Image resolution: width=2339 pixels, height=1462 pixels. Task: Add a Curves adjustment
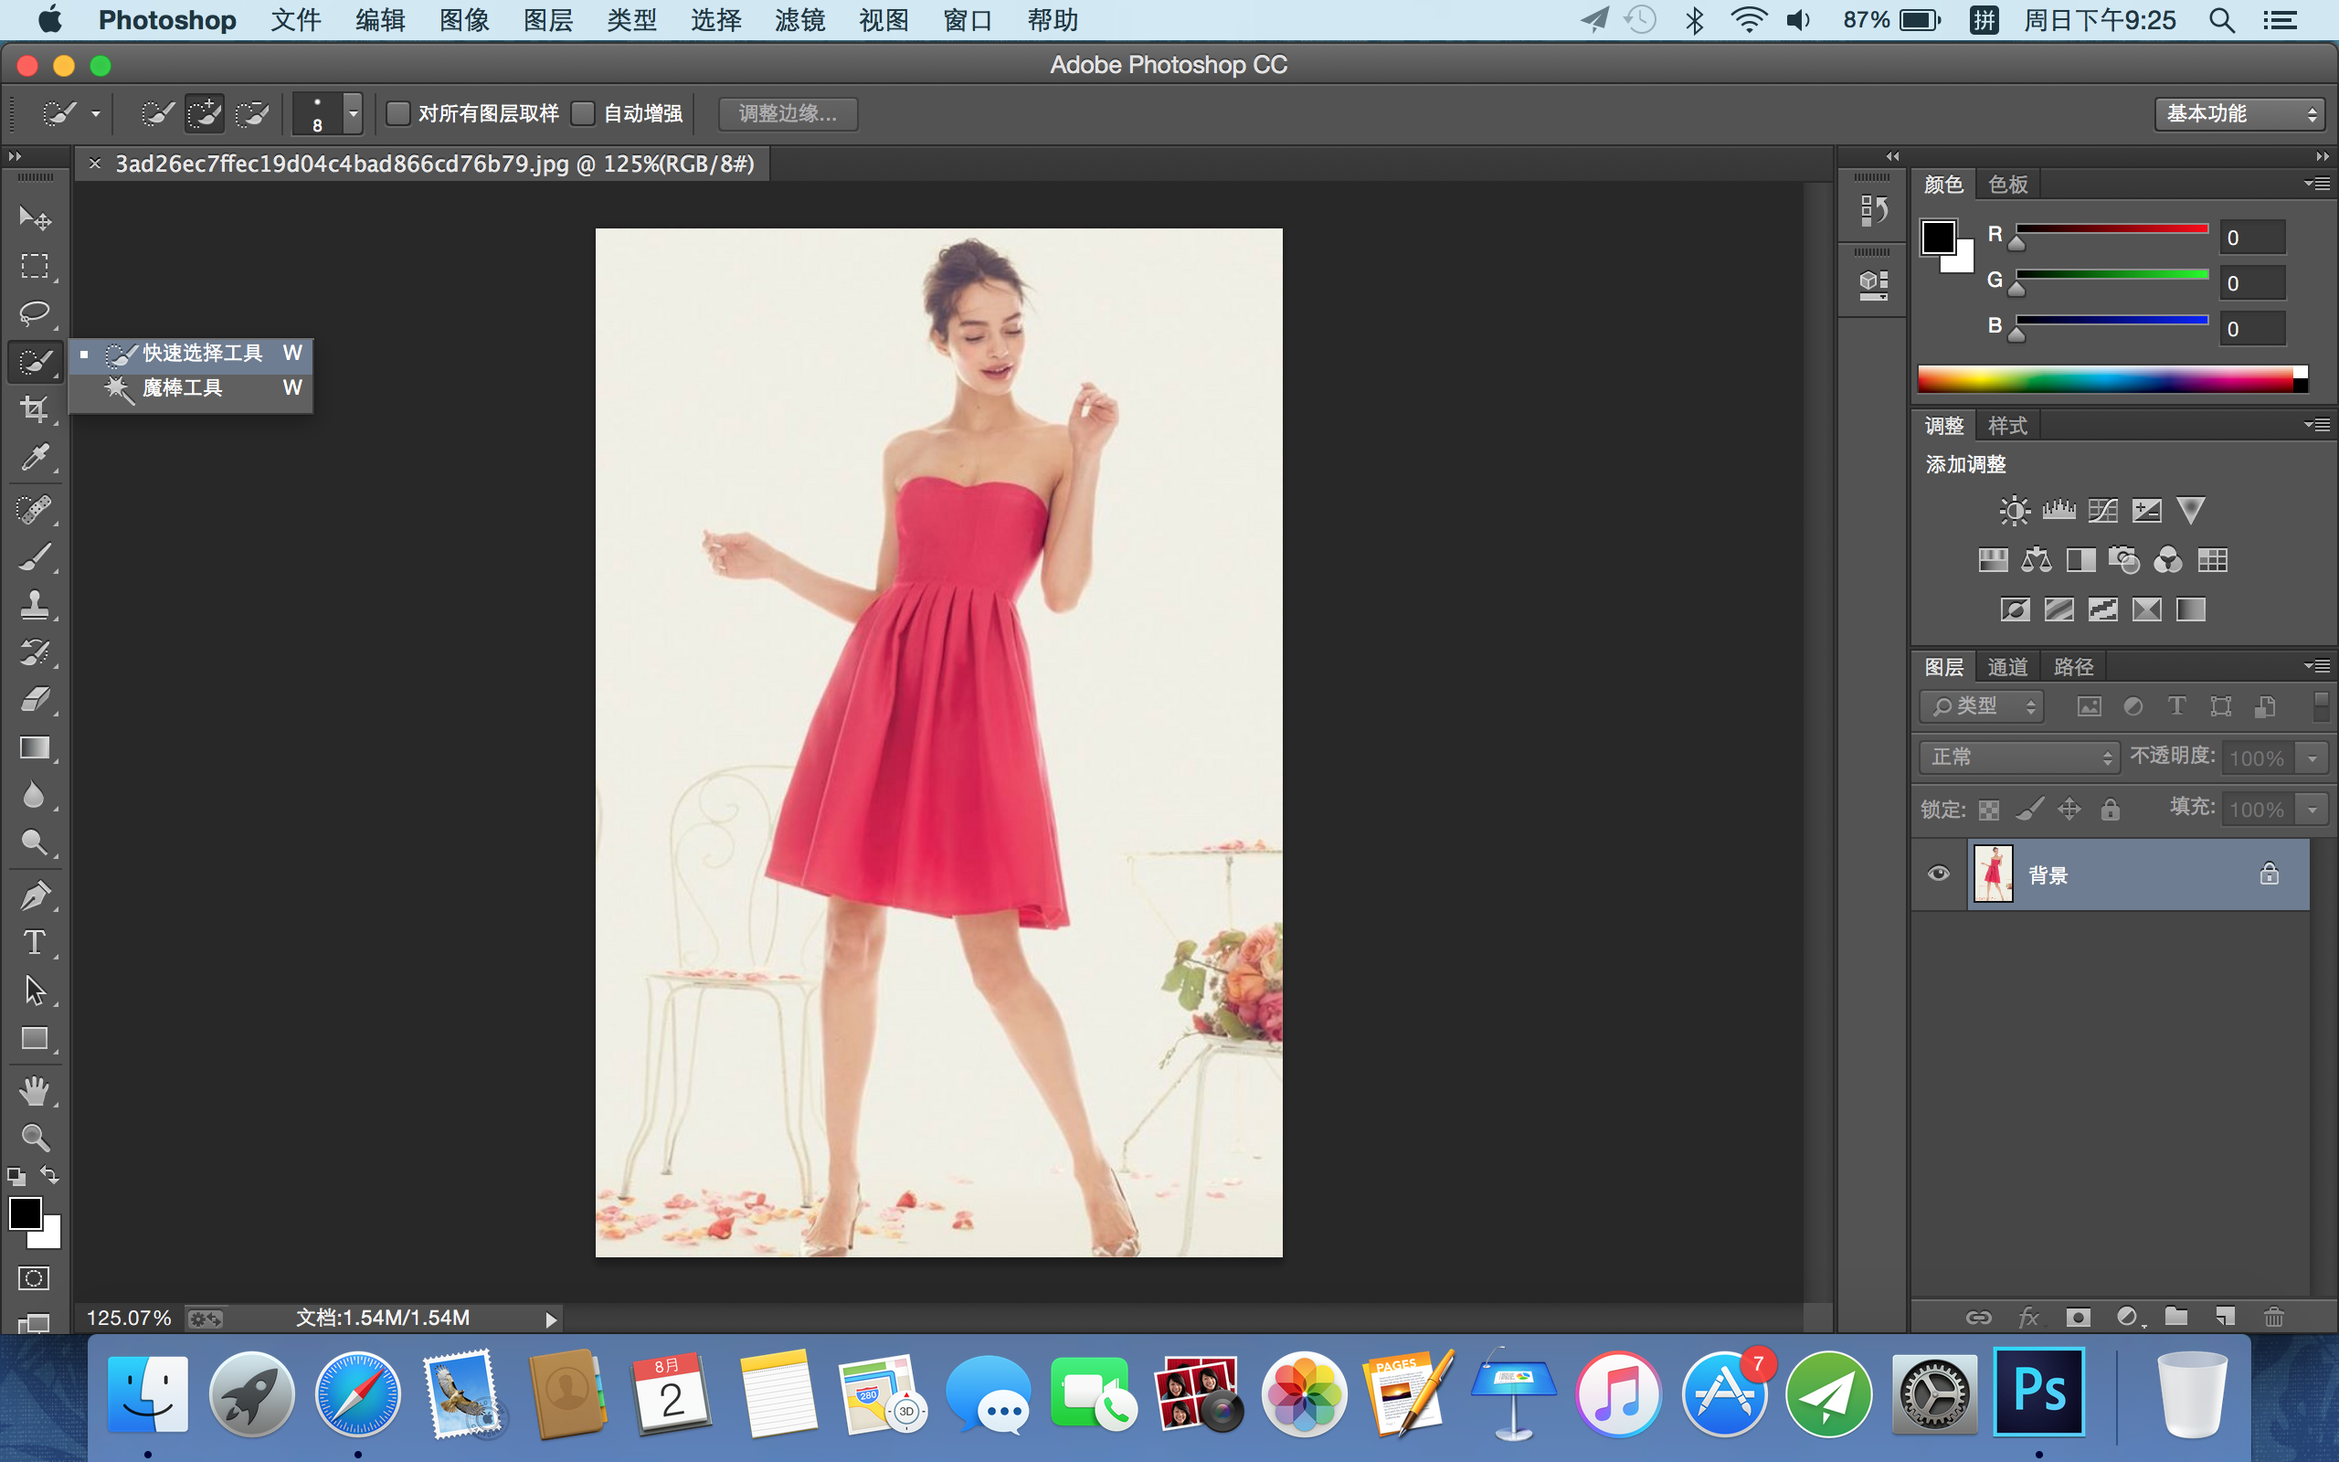pos(2102,511)
